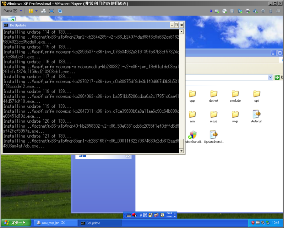The image size is (284, 228).
Task: Click text 'Installing update 117 of 139...'
Action: click(x=37, y=77)
